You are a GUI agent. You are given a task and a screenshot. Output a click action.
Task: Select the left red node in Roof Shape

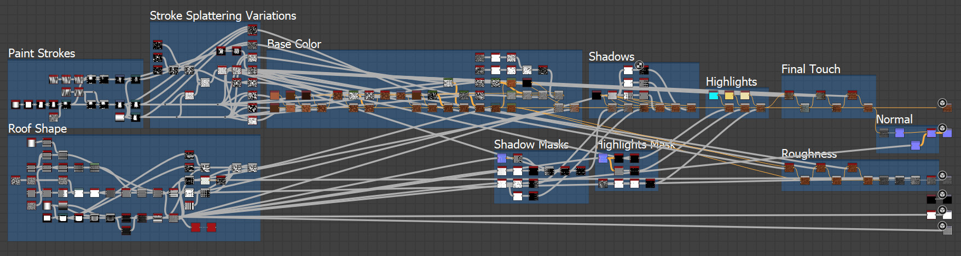click(x=195, y=227)
